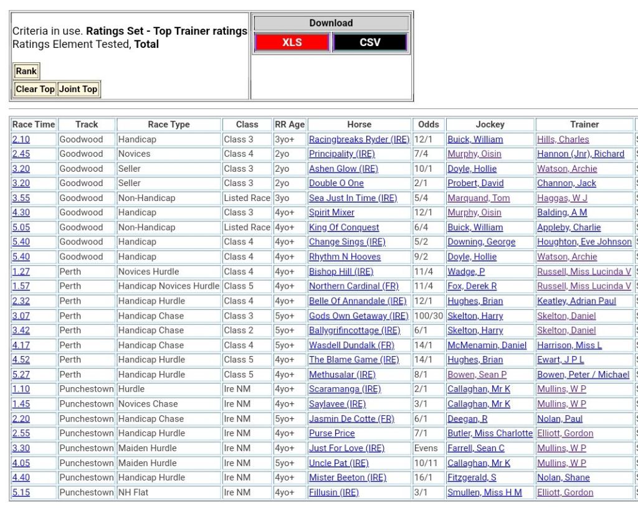View jockey Murphy, Oisin on Principality row
The image size is (638, 511).
[474, 154]
